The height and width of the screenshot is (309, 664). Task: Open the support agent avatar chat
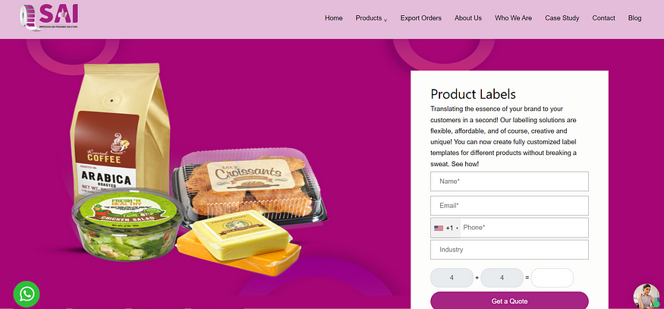[x=647, y=296]
